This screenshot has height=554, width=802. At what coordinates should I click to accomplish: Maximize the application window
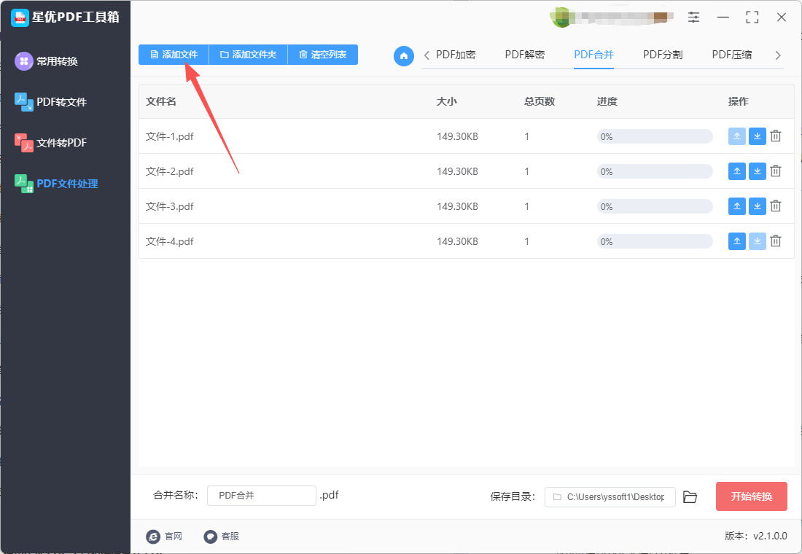[752, 17]
